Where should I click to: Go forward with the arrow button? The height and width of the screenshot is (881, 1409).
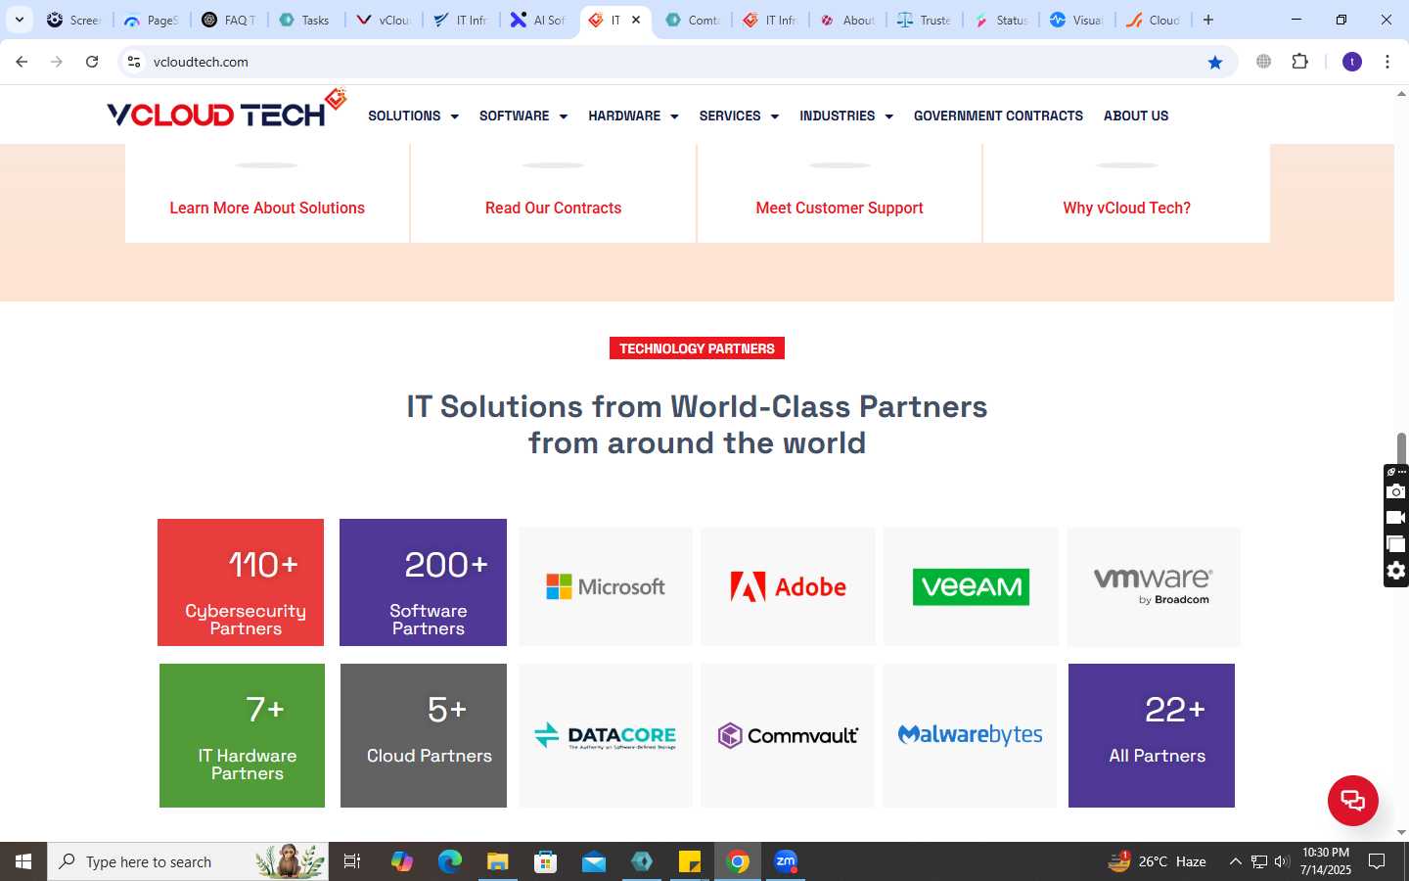tap(57, 62)
